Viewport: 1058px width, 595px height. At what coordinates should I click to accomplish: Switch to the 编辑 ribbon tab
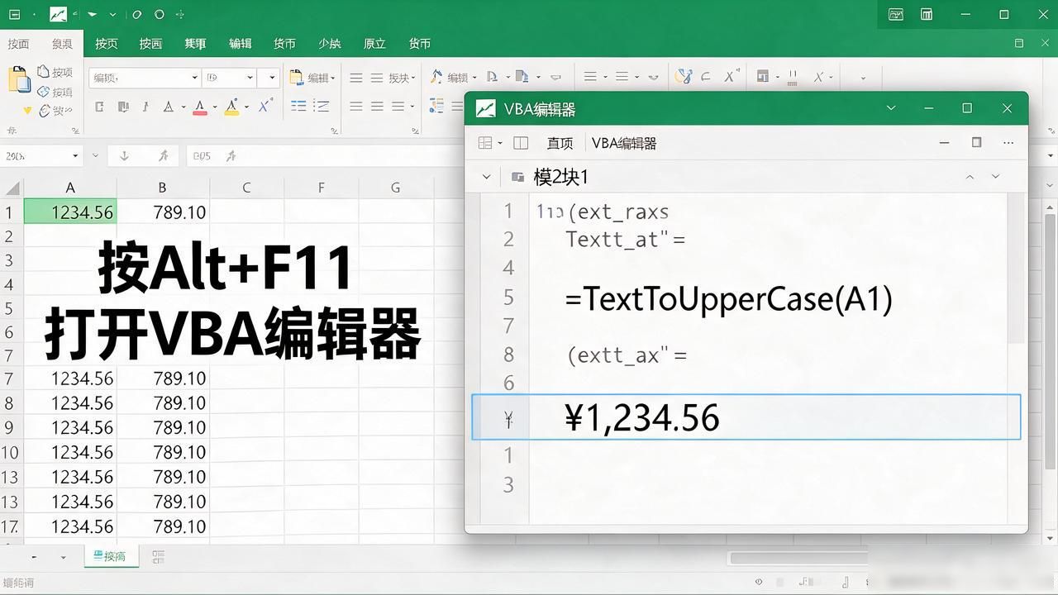point(240,43)
